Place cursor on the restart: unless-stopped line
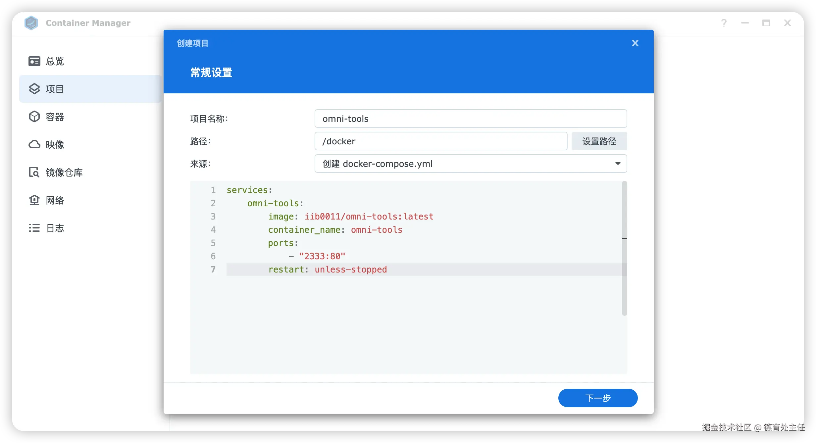Screen dimensions: 816x443 [351, 270]
